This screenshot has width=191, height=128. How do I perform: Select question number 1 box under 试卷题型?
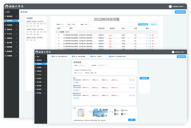point(28,23)
